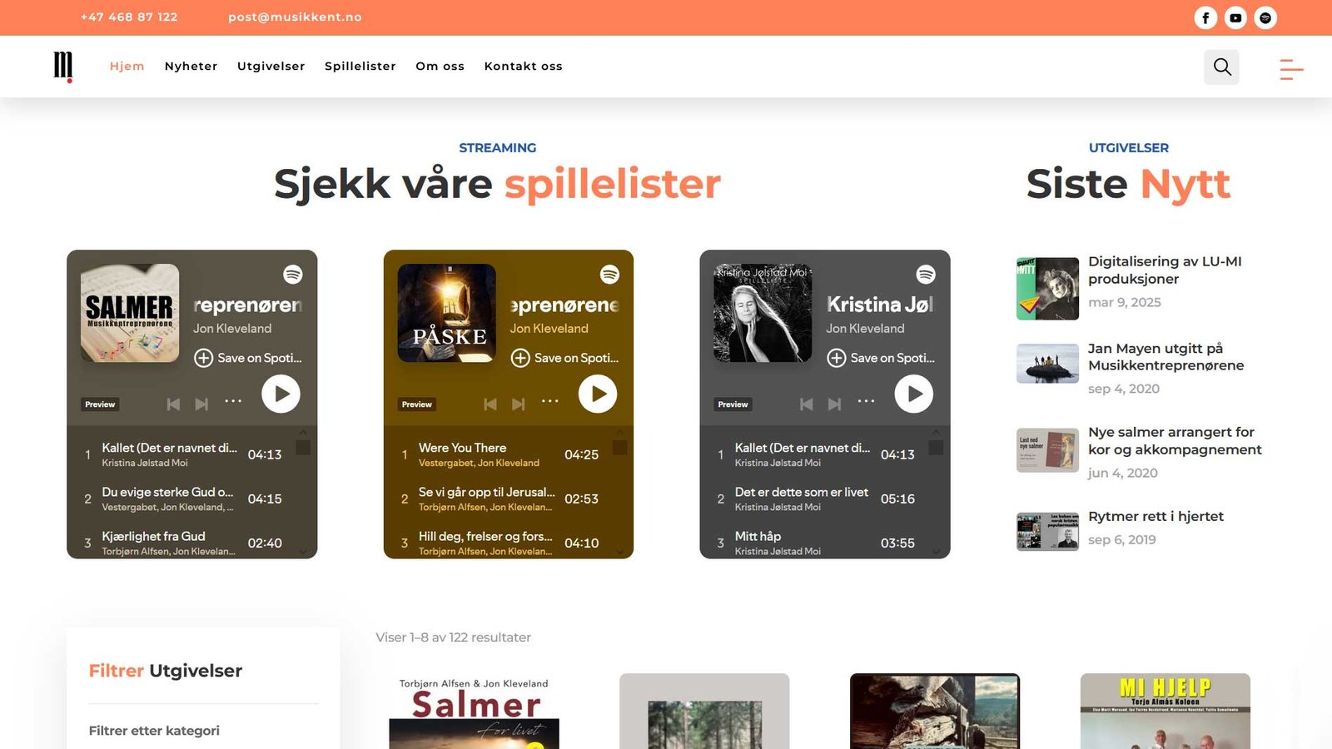This screenshot has width=1332, height=749.
Task: Click the search magnifier icon
Action: coord(1222,67)
